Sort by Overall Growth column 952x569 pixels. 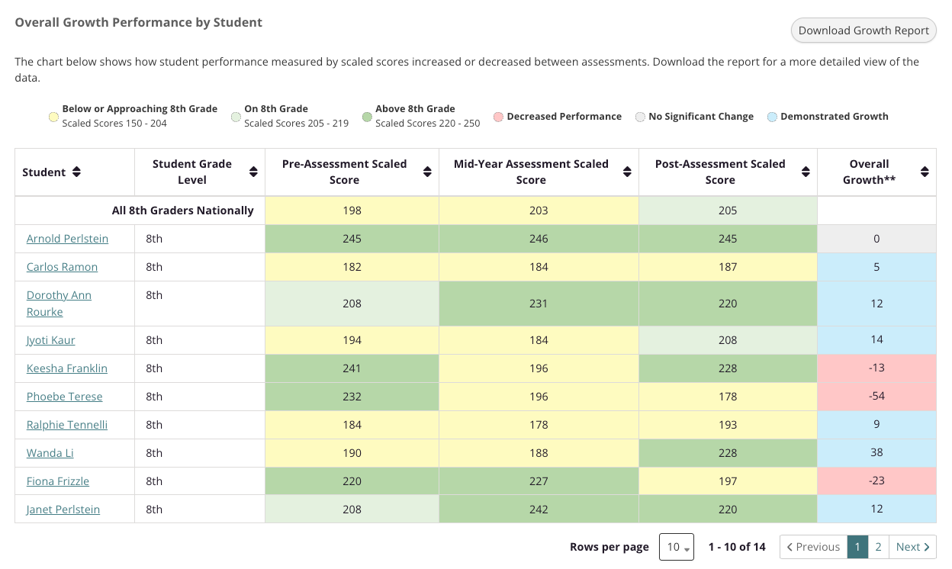925,172
